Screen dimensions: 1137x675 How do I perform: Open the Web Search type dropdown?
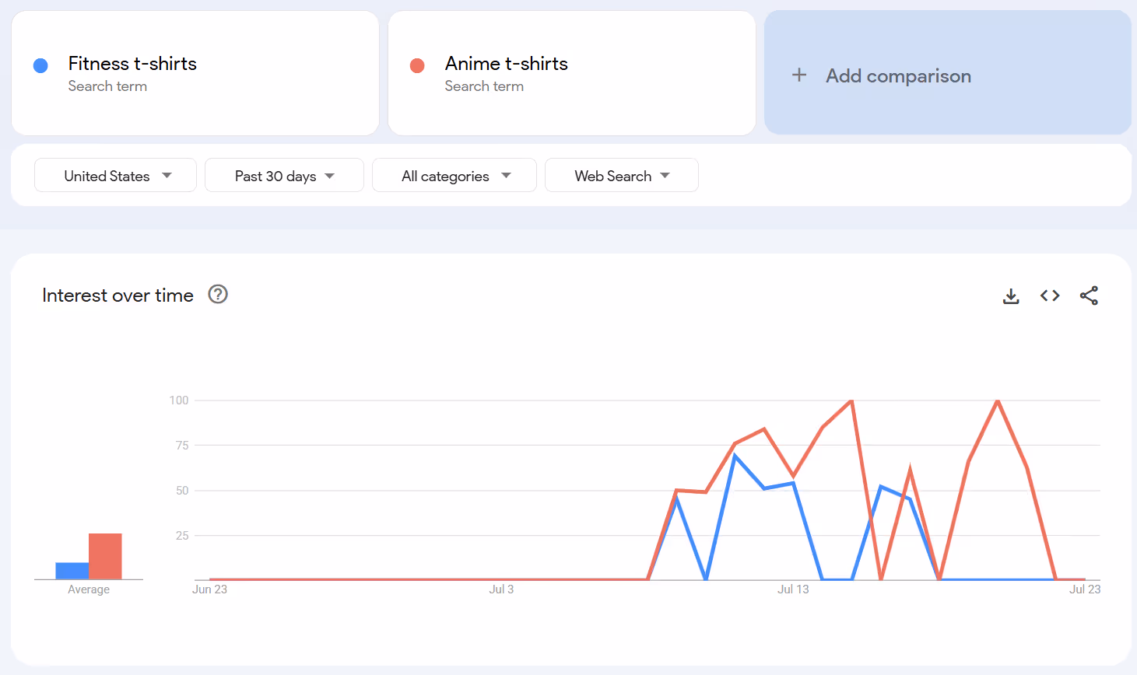(x=622, y=176)
